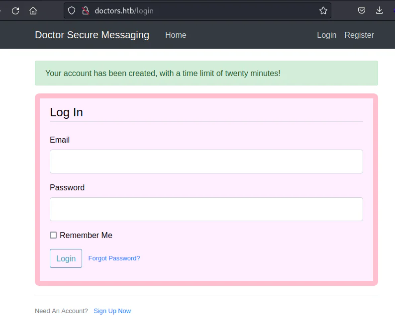Follow the Forgot Password? link

tap(114, 258)
